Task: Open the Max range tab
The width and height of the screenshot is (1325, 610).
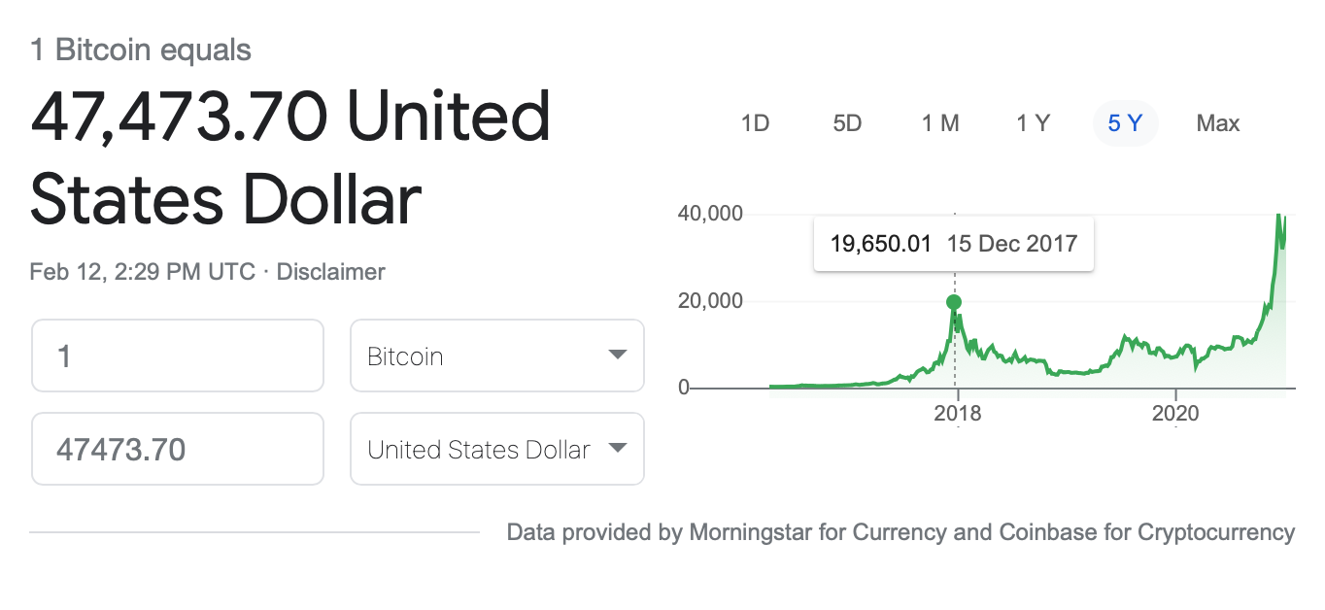Action: point(1218,123)
